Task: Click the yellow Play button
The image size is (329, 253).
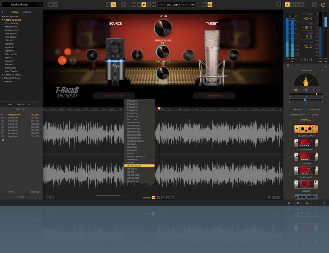Action: [144, 5]
